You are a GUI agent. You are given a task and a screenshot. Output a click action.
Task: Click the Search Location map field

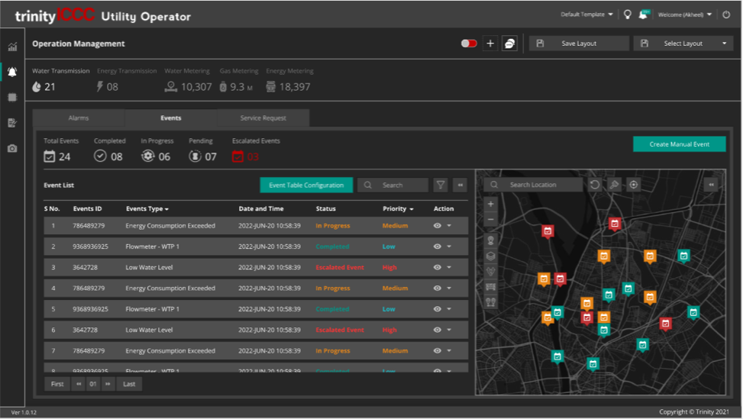coord(533,185)
